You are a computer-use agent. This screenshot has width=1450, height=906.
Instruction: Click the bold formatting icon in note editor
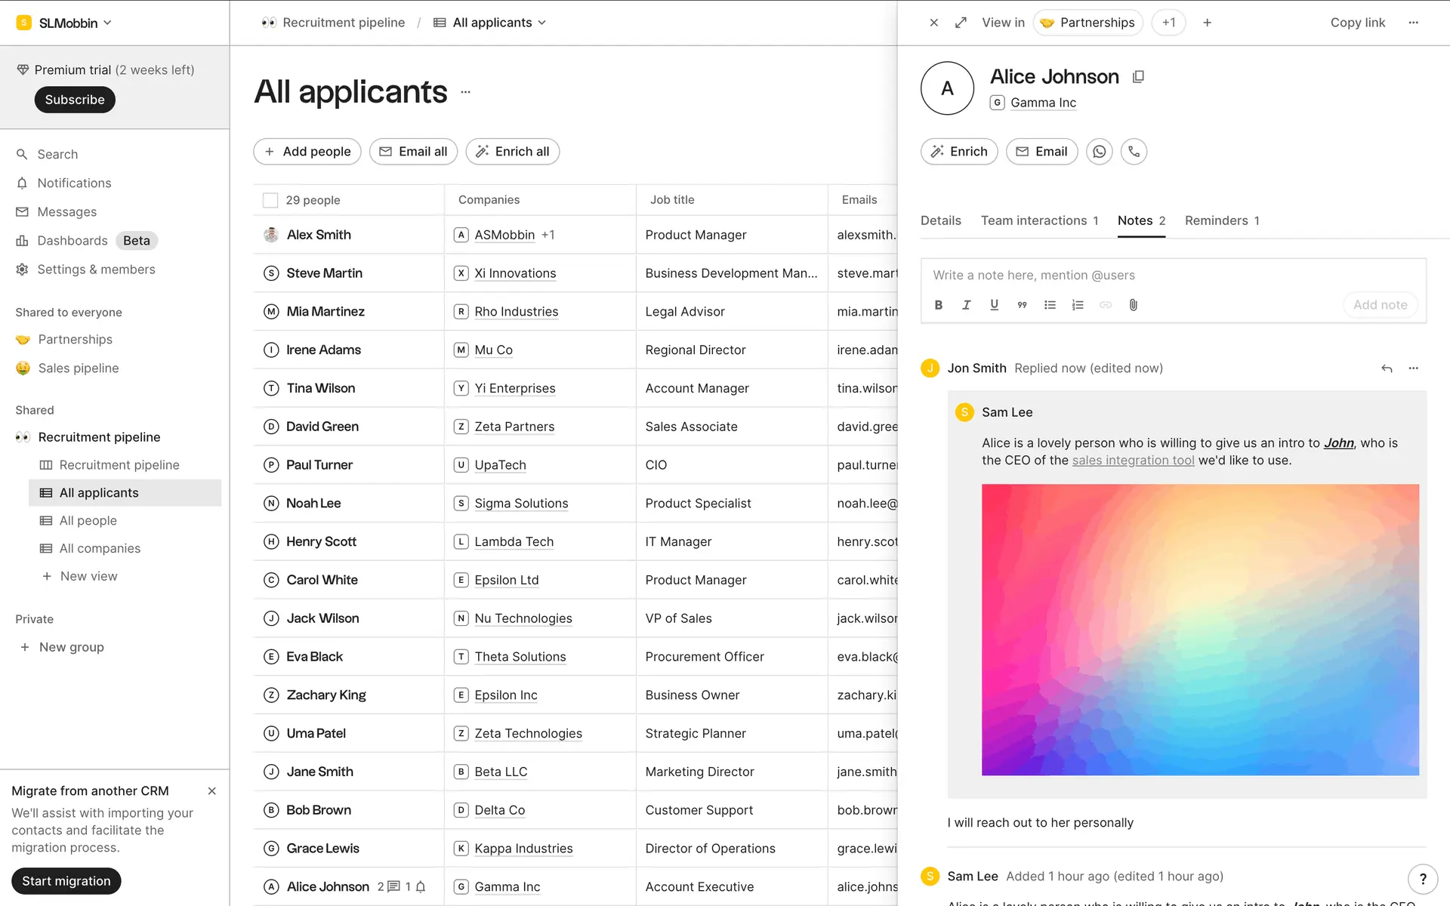pyautogui.click(x=939, y=305)
